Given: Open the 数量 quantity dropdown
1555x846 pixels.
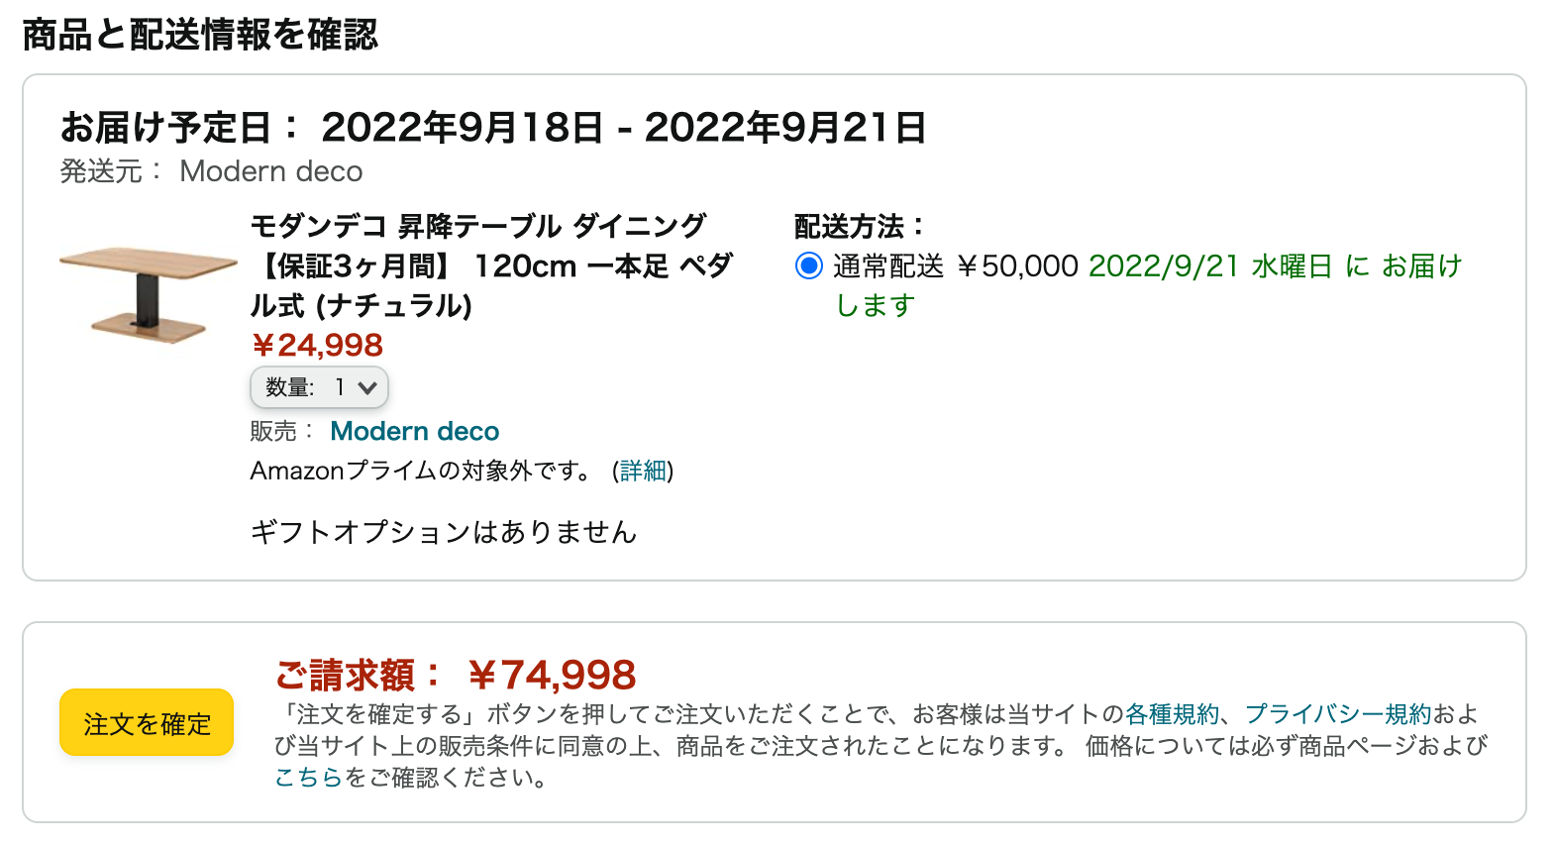Looking at the screenshot, I should [x=318, y=387].
